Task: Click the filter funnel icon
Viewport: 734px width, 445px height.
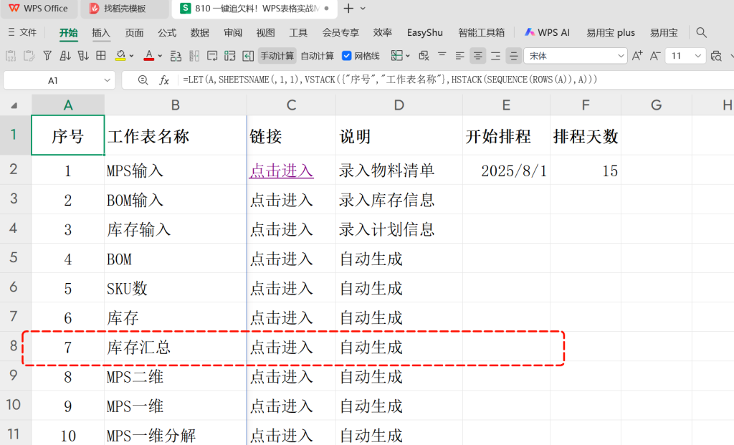Action: coord(47,56)
